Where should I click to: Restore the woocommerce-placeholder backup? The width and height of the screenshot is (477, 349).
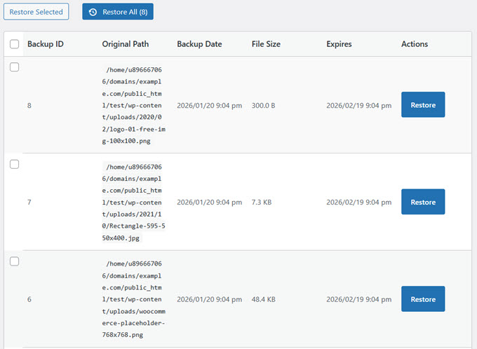pyautogui.click(x=422, y=299)
